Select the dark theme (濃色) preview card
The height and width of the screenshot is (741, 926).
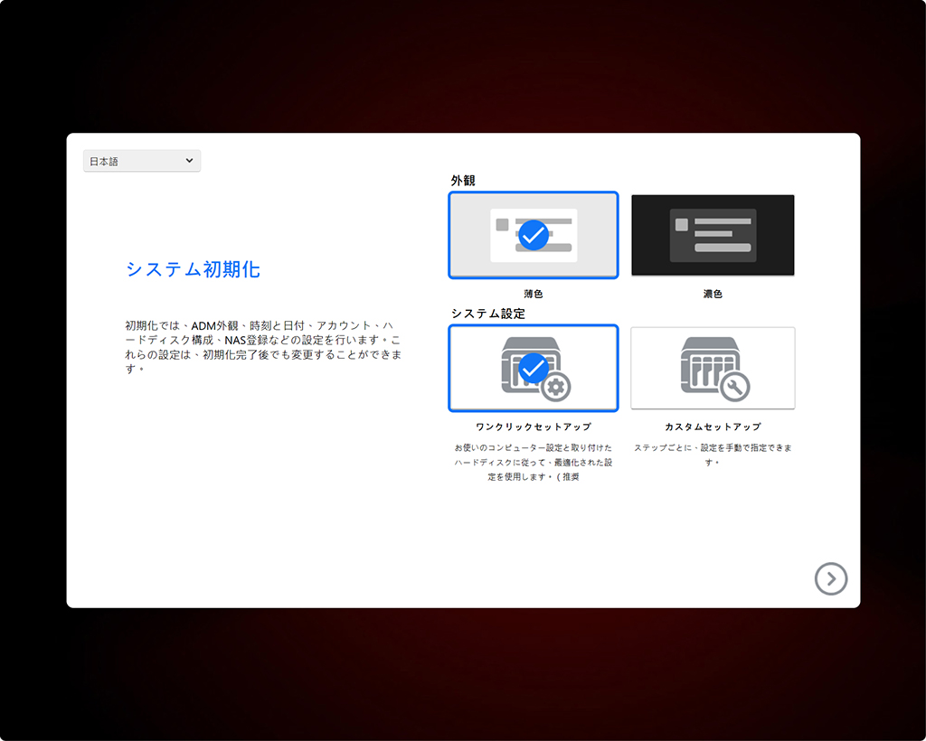coord(713,235)
